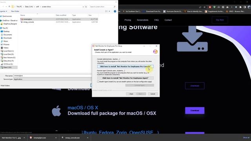Screen dimensions: 251x141
Task: Edit the File name field
Action: pyautogui.click(x=53, y=76)
